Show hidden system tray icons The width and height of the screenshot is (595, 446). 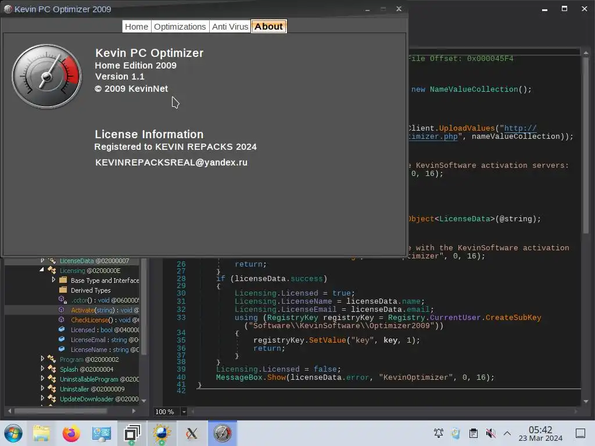(x=507, y=433)
